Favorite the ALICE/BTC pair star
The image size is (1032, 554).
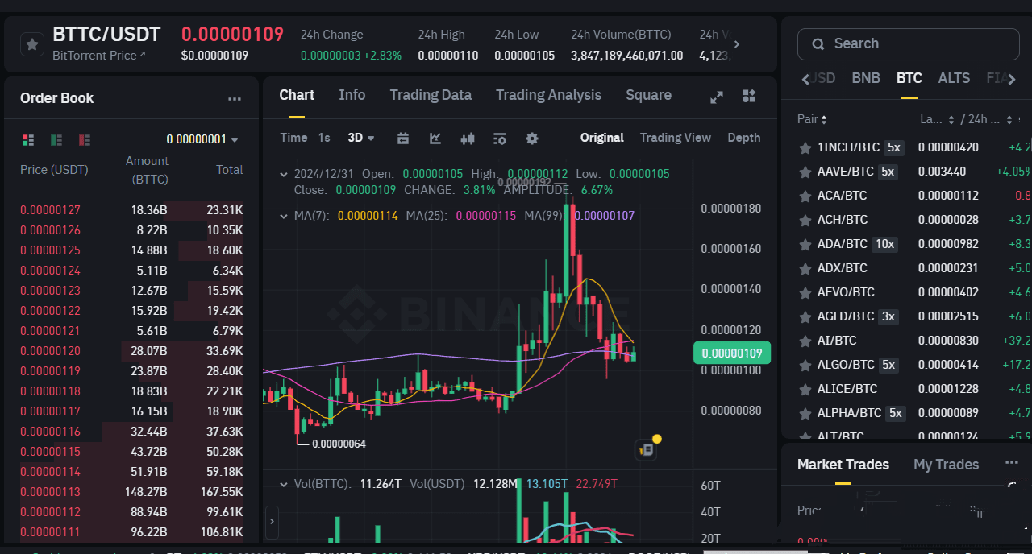[805, 390]
